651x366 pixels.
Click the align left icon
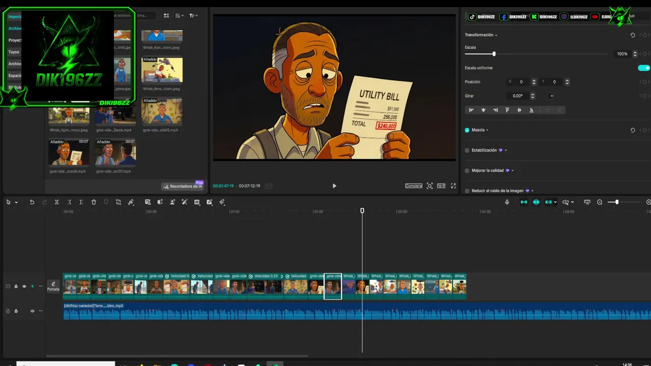coord(471,110)
